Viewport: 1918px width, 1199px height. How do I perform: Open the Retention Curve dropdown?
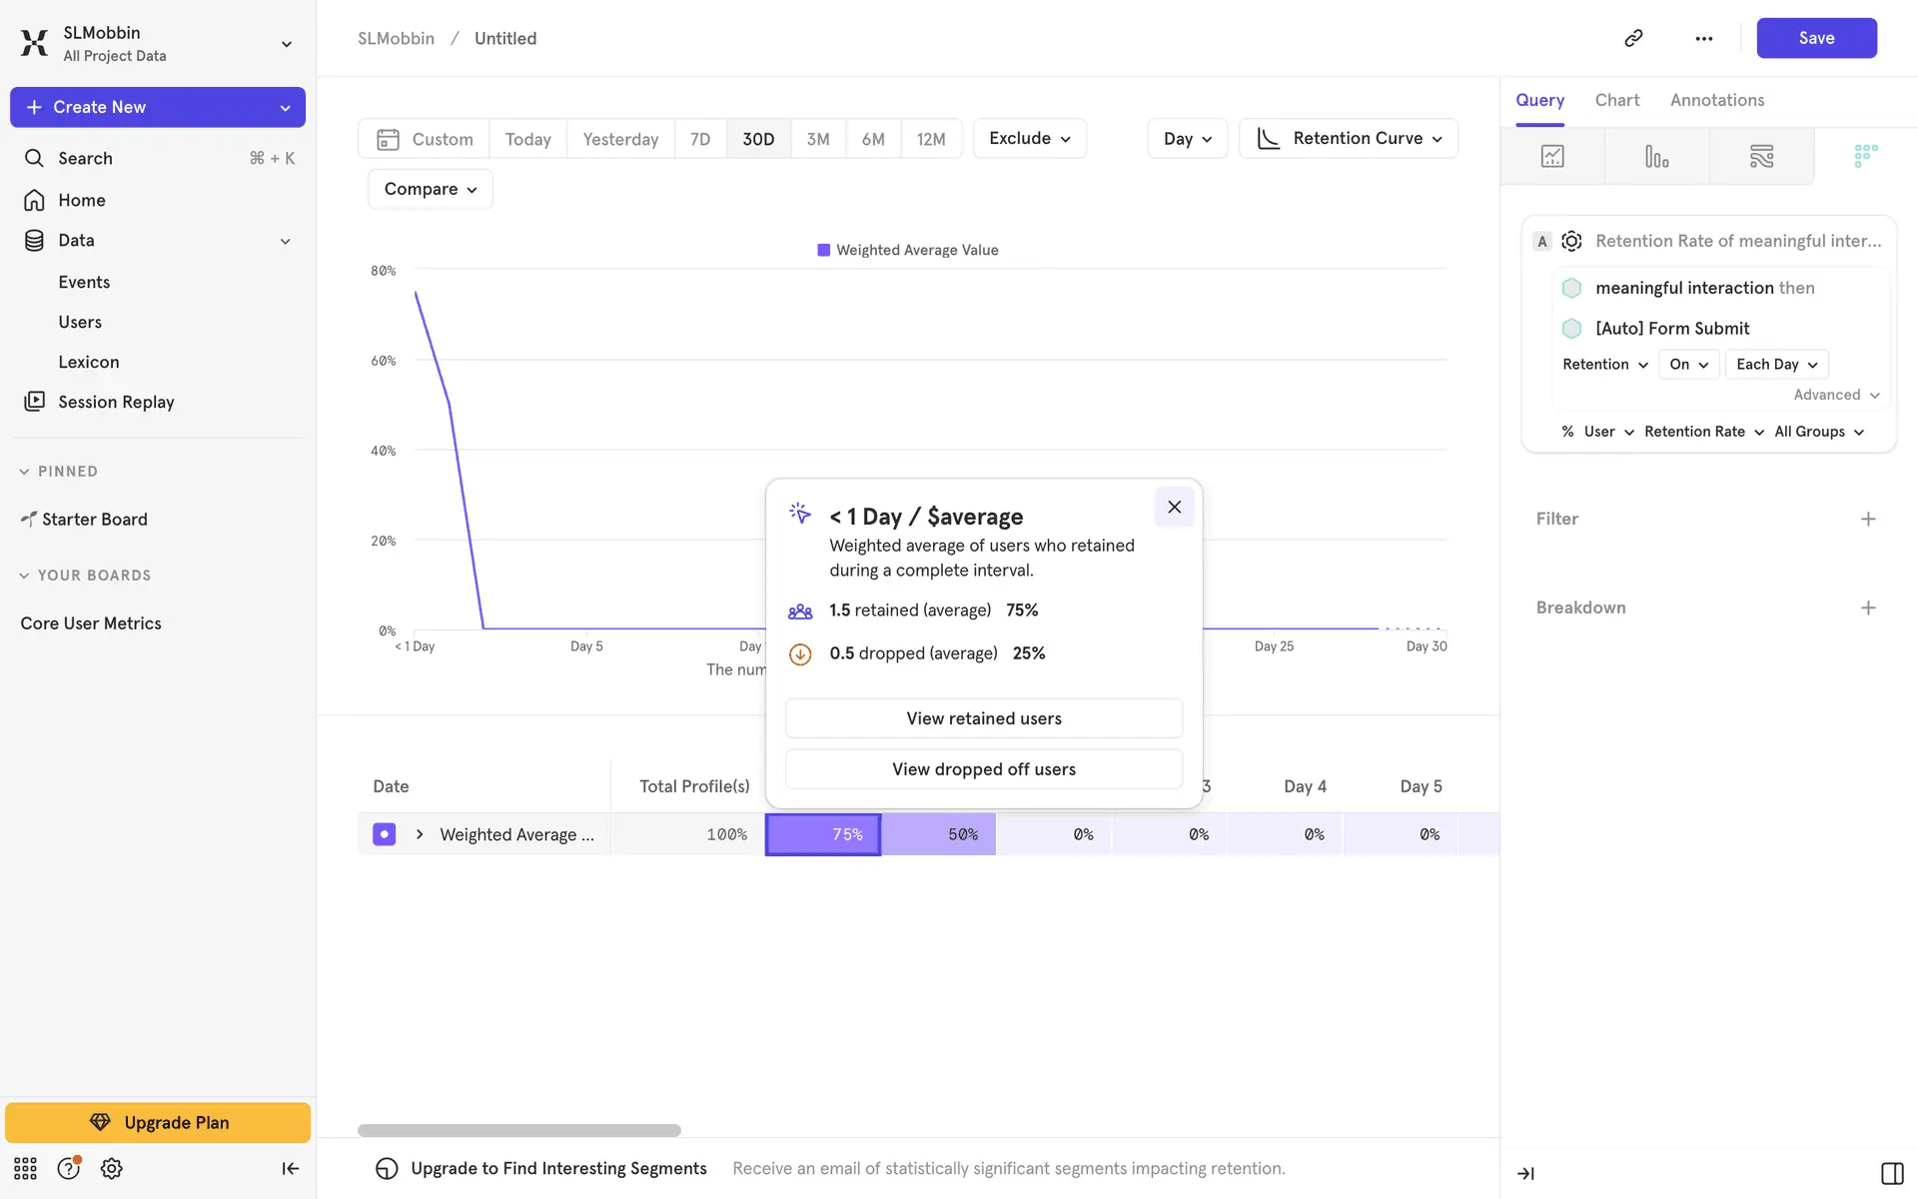coord(1349,138)
